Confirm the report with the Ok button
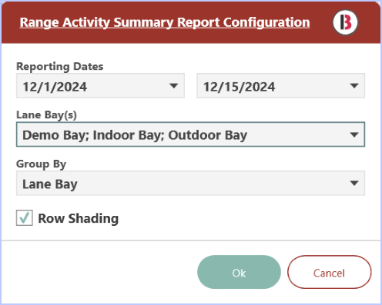 pos(239,272)
